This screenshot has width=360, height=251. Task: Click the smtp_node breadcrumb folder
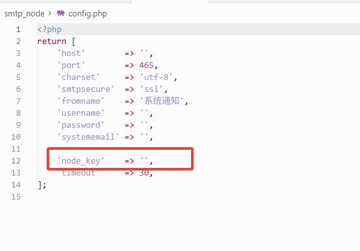(25, 14)
